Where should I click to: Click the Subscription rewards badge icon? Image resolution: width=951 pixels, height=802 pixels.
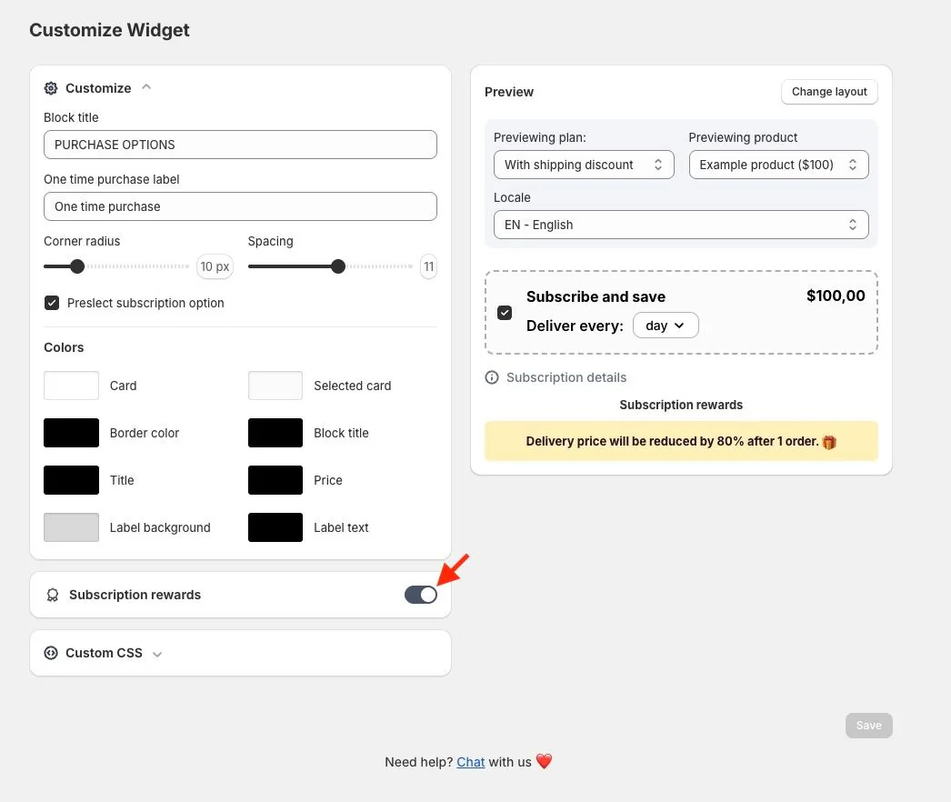click(x=53, y=595)
